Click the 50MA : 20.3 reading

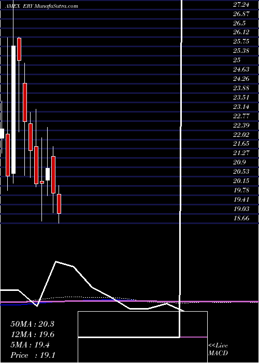click(x=32, y=324)
